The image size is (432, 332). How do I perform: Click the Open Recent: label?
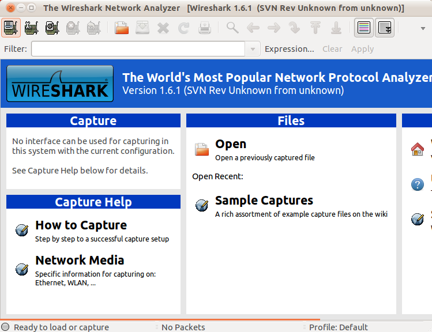click(217, 176)
